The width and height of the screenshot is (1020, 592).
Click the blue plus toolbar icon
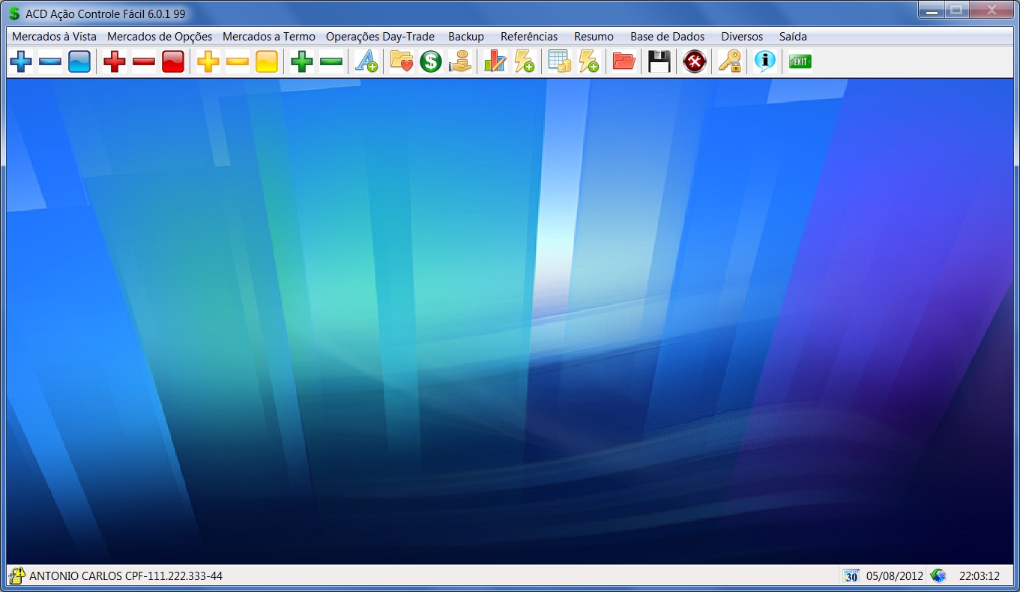pos(21,61)
